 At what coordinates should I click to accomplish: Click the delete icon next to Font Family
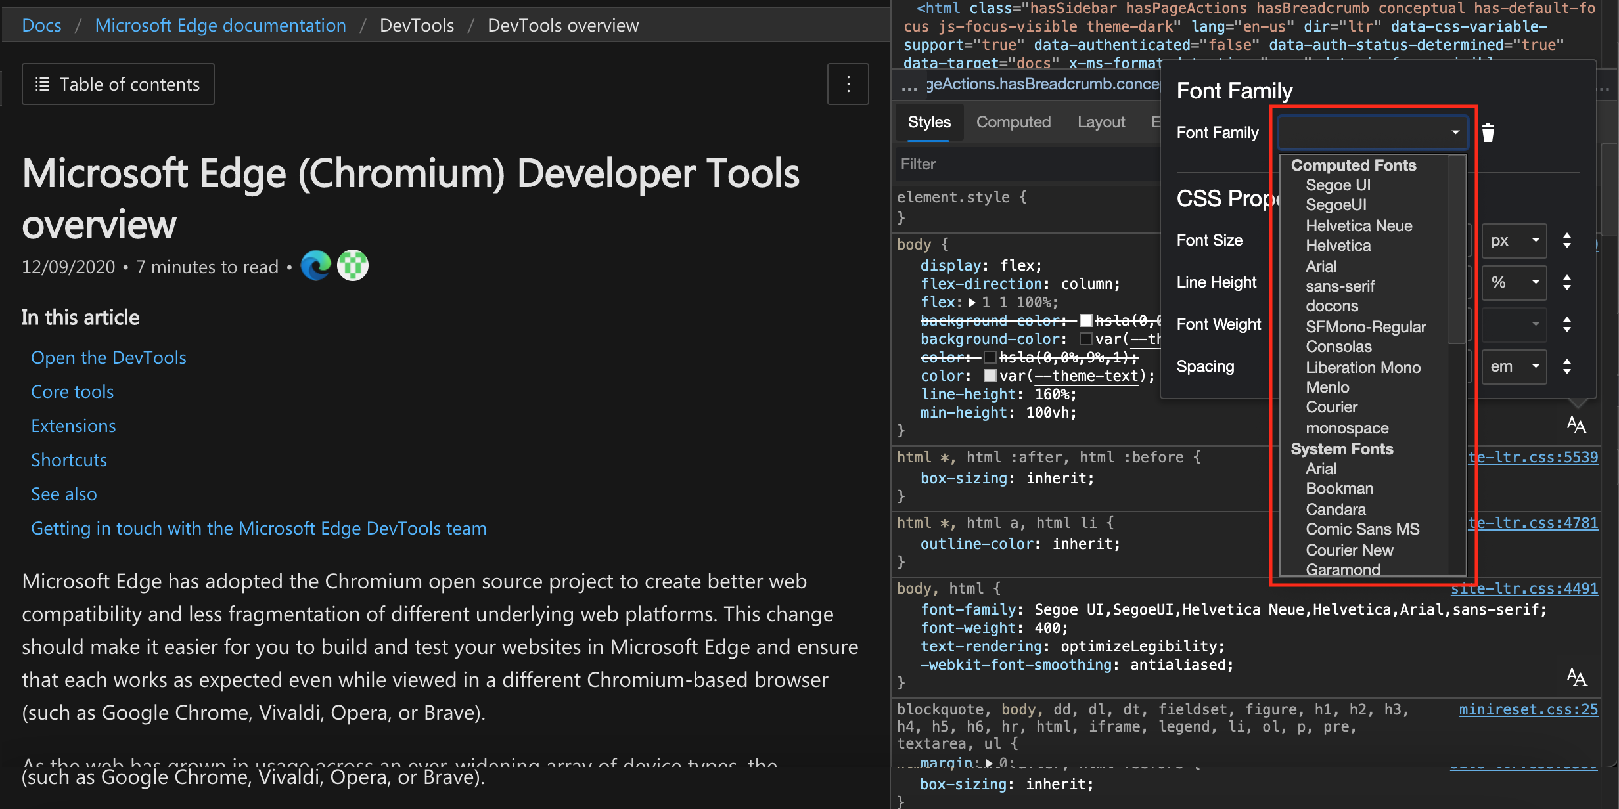pyautogui.click(x=1488, y=131)
